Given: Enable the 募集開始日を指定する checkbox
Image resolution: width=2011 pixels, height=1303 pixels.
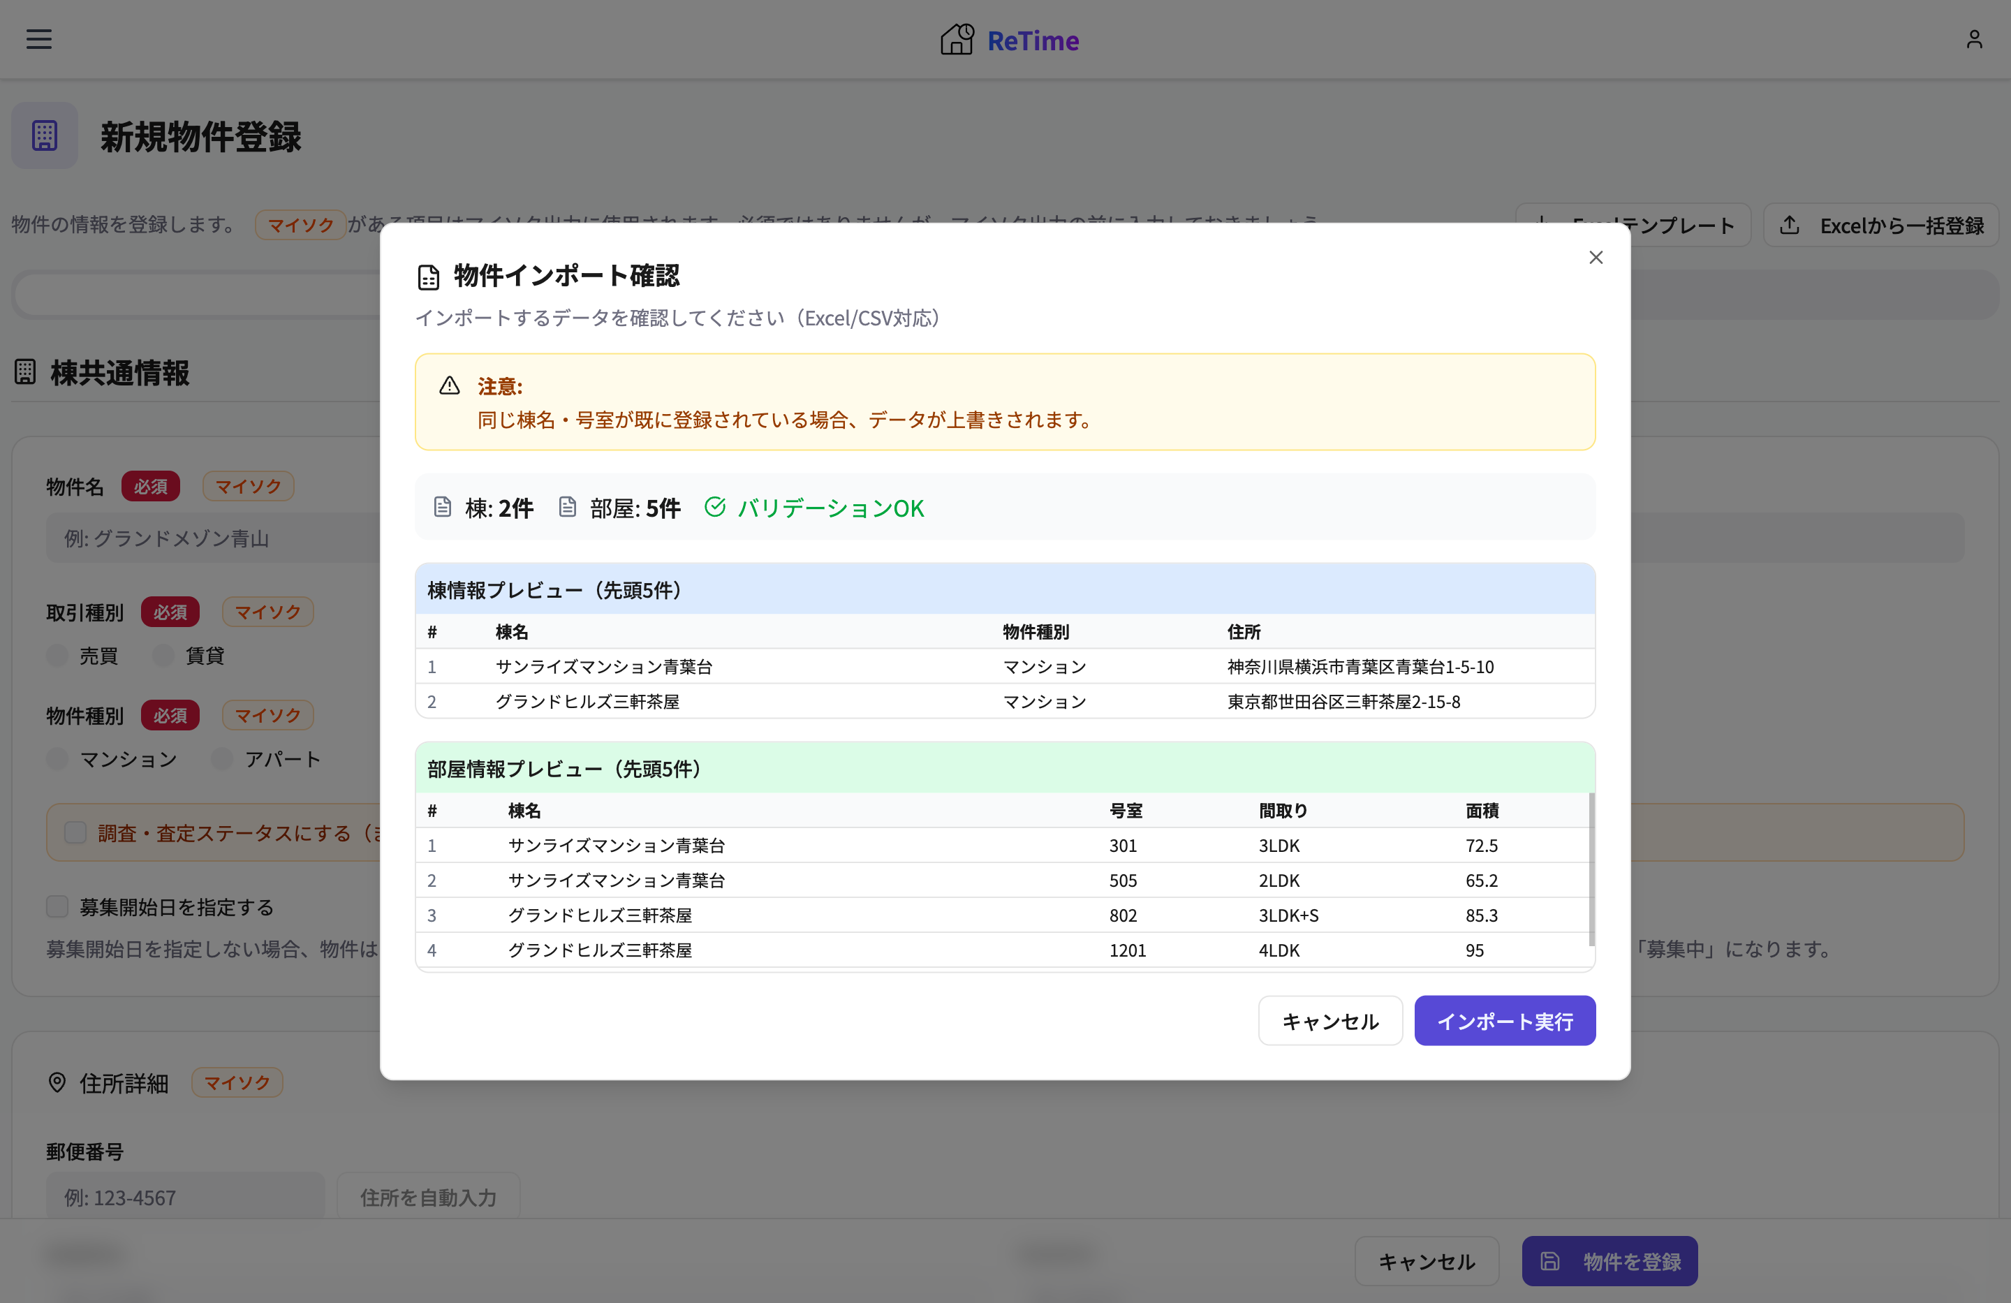Looking at the screenshot, I should 57,906.
